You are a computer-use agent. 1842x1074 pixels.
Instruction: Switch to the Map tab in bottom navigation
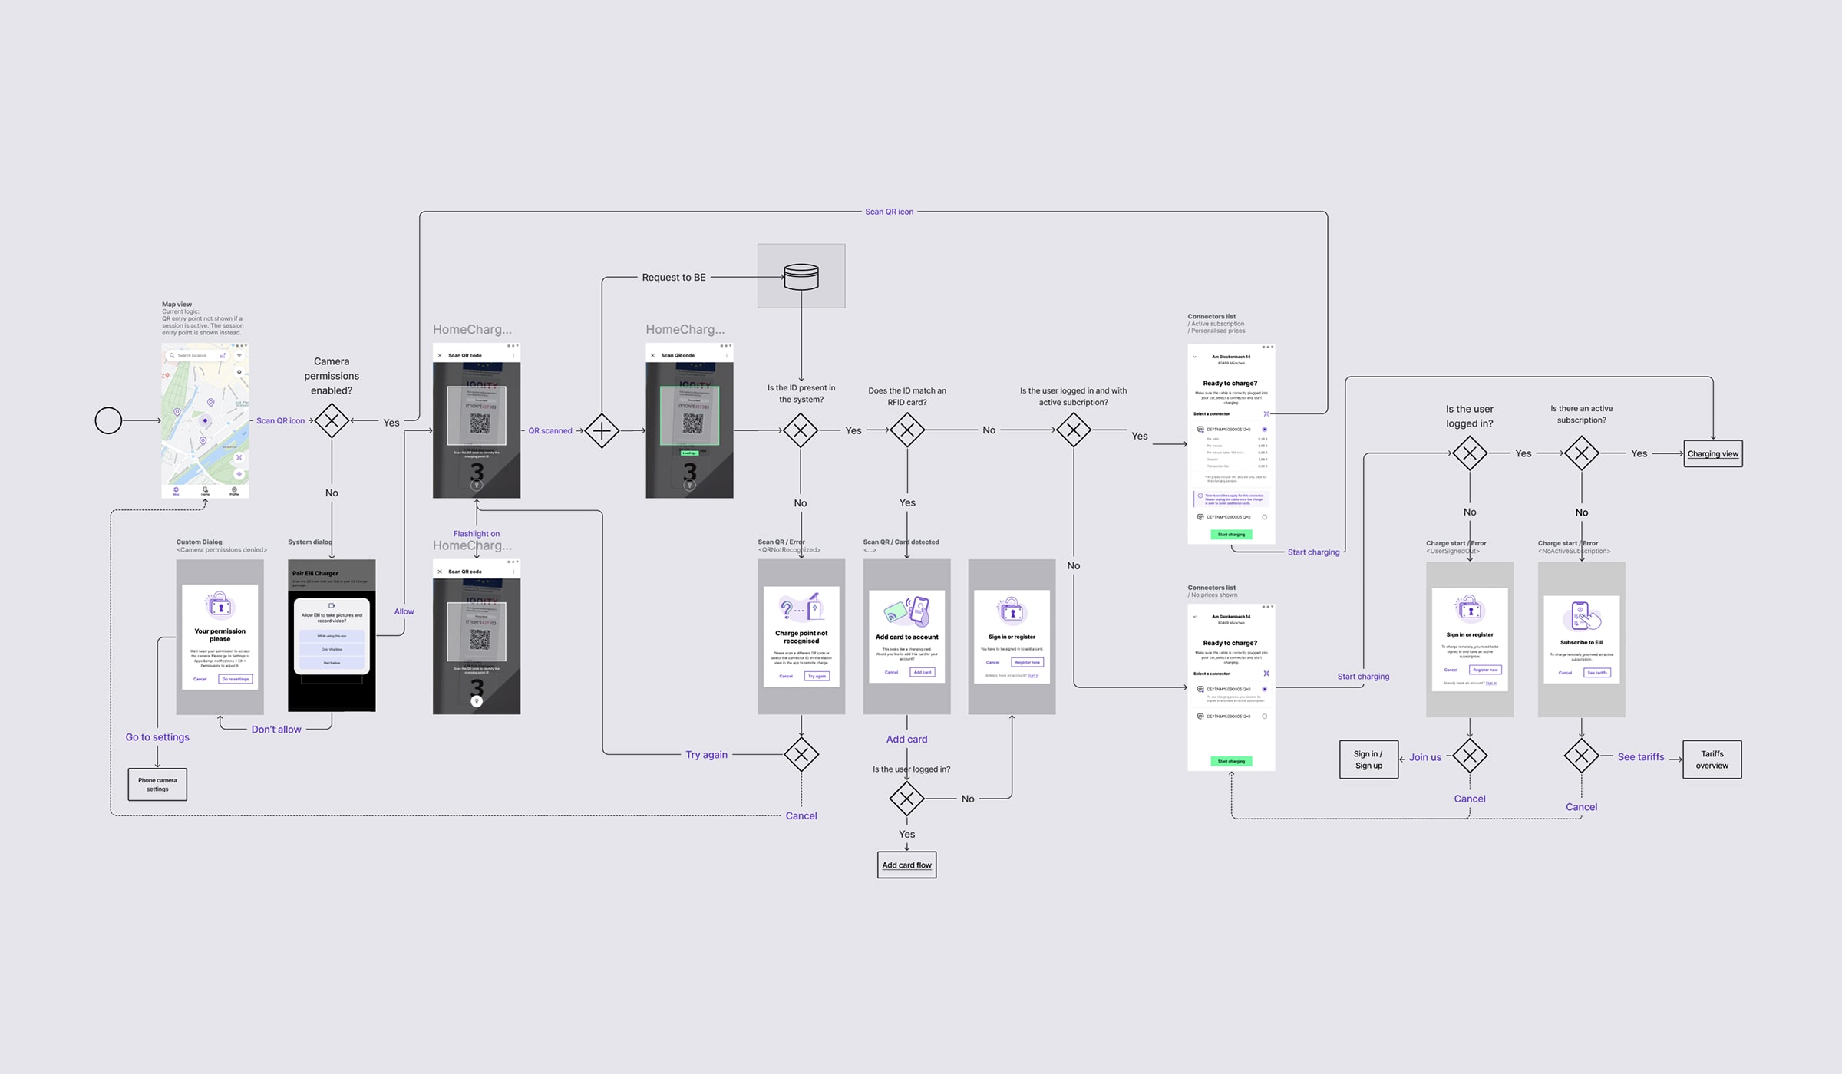(x=176, y=490)
